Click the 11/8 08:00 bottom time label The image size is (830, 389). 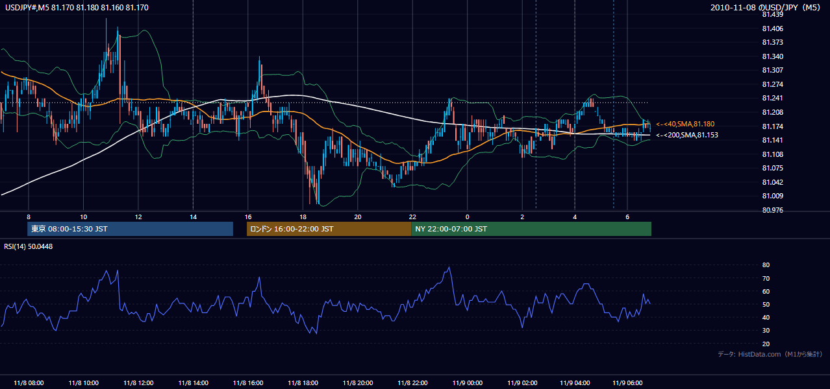click(29, 383)
